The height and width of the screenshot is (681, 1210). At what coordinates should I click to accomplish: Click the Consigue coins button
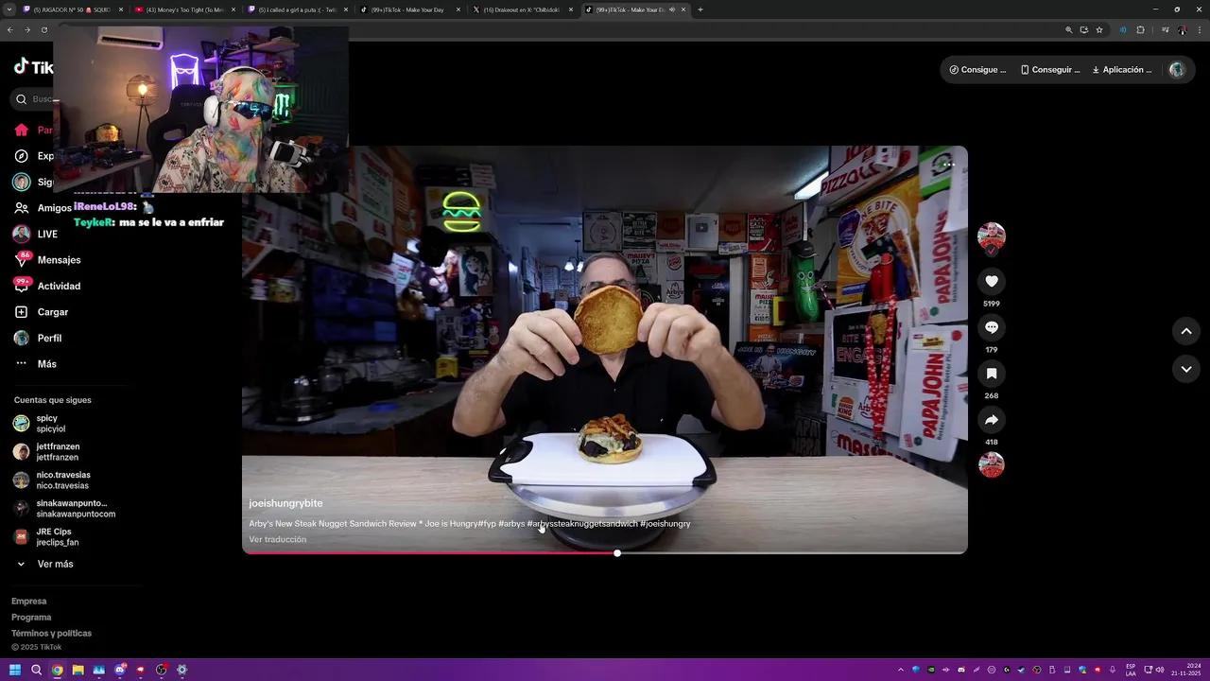(977, 70)
